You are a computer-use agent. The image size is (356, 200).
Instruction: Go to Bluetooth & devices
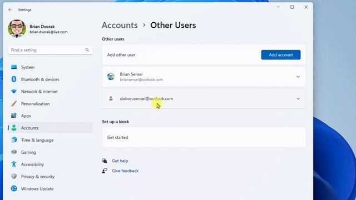(50, 79)
